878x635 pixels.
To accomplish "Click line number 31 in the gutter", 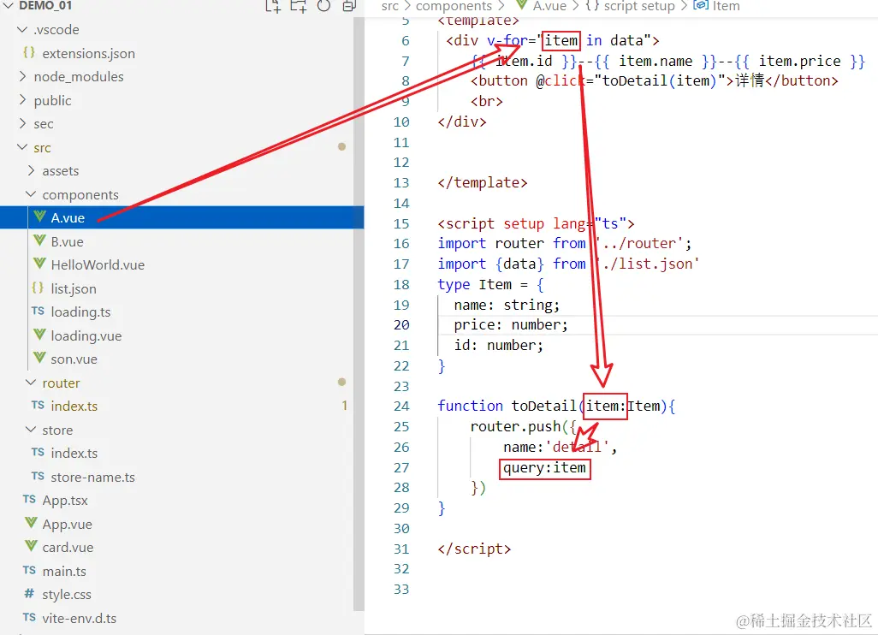I will [401, 549].
